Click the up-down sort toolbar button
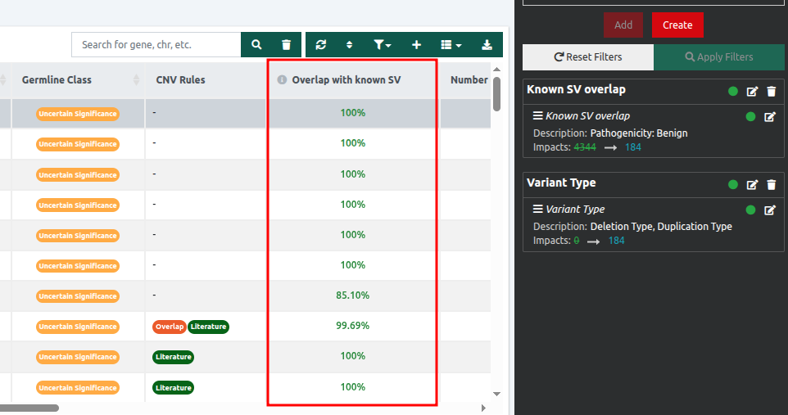The width and height of the screenshot is (788, 415). (x=350, y=45)
